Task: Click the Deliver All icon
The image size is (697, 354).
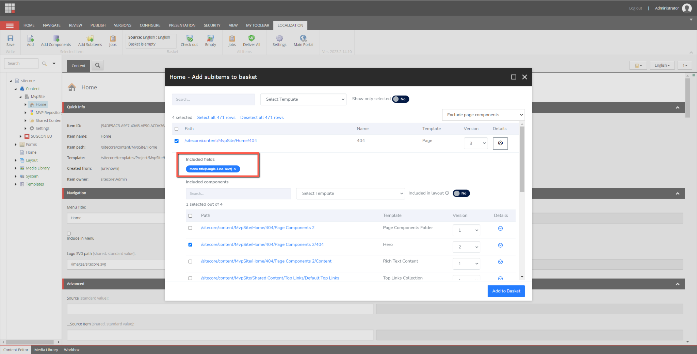Action: point(252,40)
